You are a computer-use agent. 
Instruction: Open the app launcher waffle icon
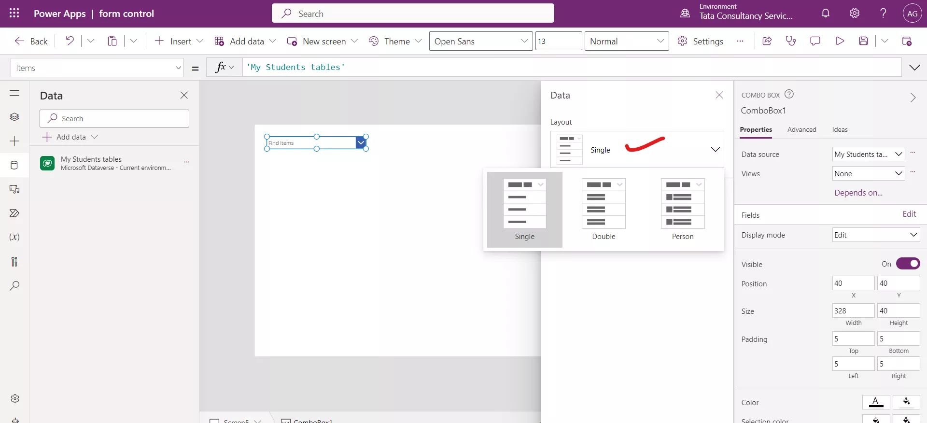click(14, 14)
